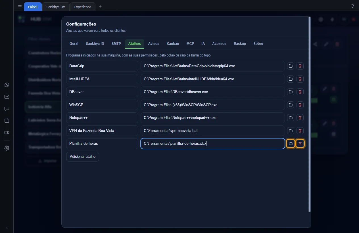Remove the DBeaver shortcut
This screenshot has width=359, height=233.
300,92
